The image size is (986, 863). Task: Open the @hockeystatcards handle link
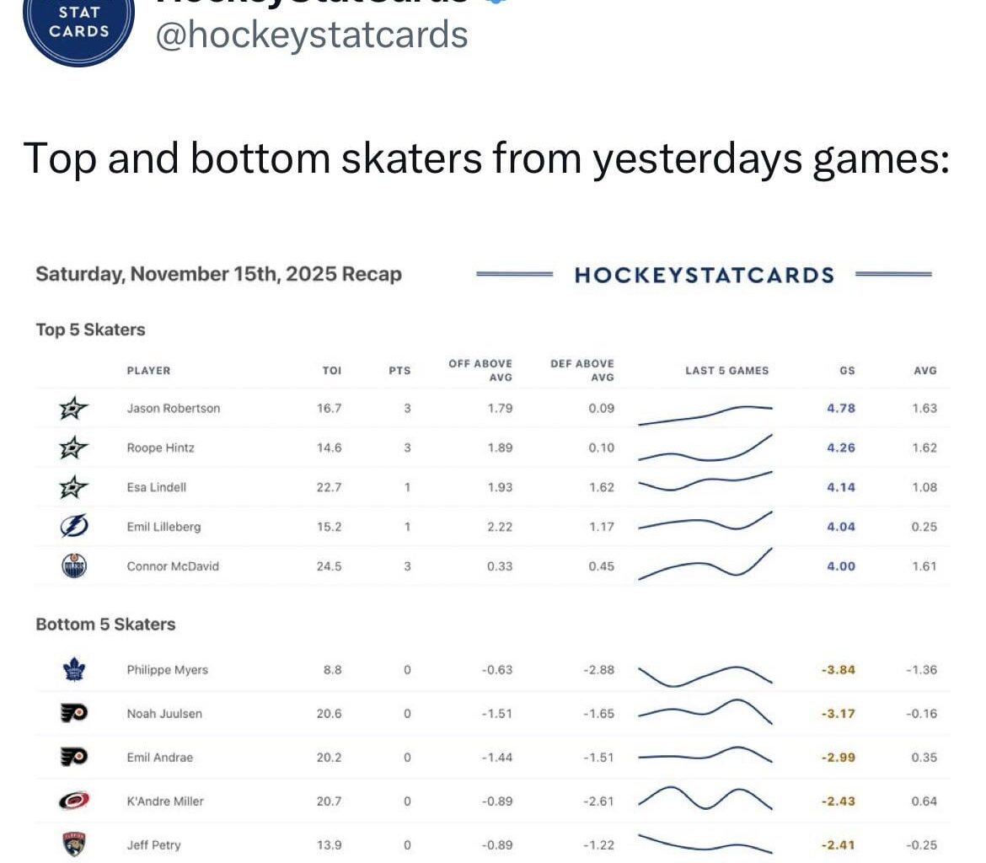311,35
